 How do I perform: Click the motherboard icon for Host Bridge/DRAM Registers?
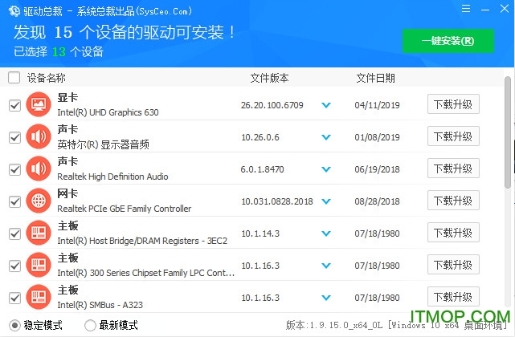tap(39, 233)
